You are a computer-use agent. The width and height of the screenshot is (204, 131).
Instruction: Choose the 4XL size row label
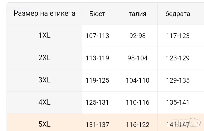[44, 102]
